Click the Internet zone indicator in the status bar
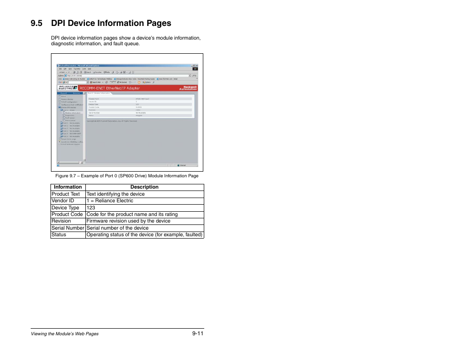The height and width of the screenshot is (348, 450). tap(182, 165)
